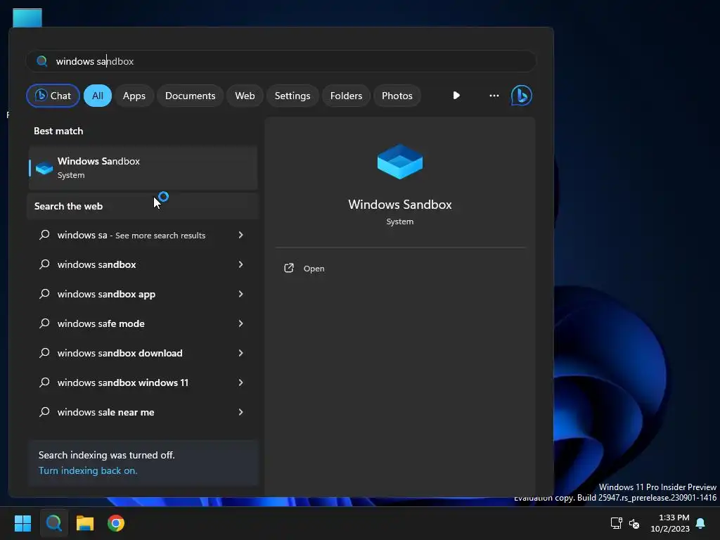The height and width of the screenshot is (540, 720).
Task: Select 'windows sale near me' suggestion
Action: 143,412
